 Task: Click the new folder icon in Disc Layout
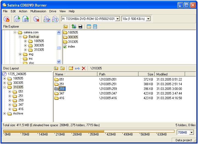click(x=71, y=68)
